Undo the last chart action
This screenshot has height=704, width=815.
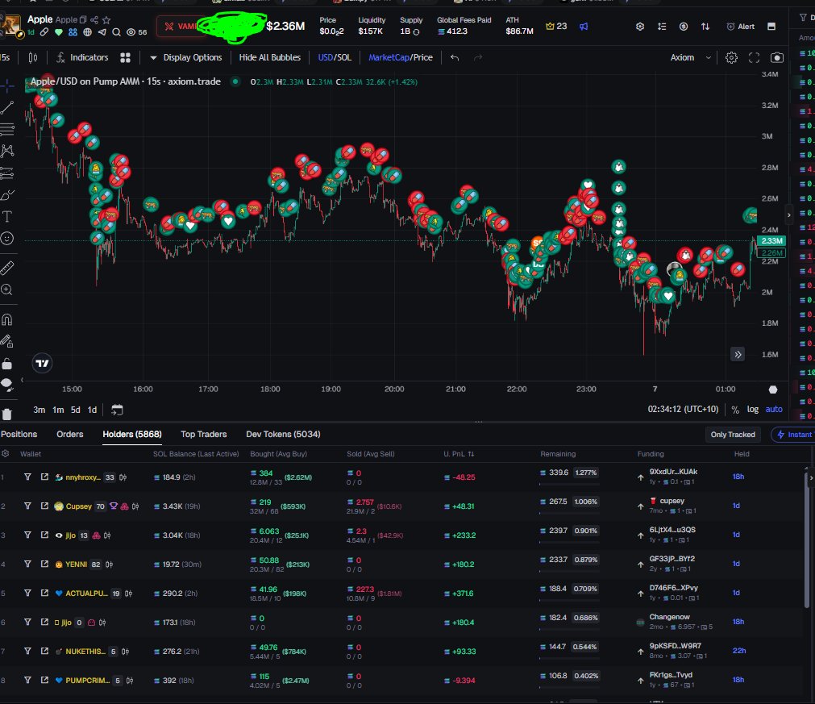point(455,58)
